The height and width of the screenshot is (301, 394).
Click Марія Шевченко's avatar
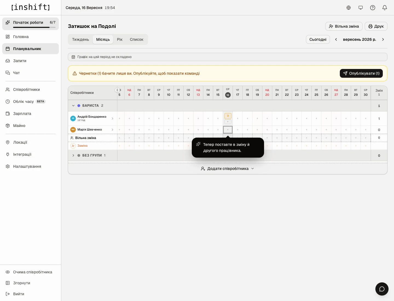click(x=73, y=130)
